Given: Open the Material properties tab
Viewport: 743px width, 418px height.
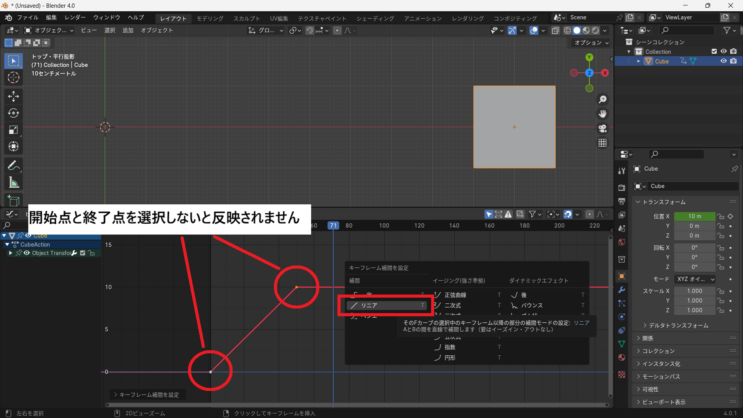Looking at the screenshot, I should pos(622,357).
